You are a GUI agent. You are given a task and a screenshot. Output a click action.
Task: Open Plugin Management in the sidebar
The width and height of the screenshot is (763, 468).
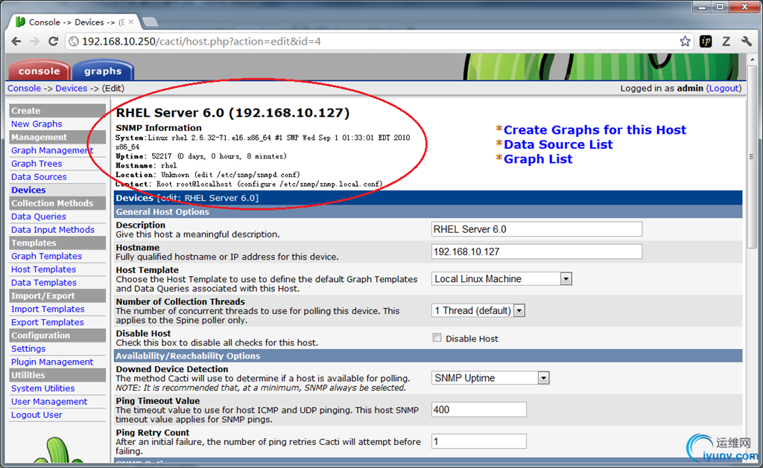tap(52, 362)
